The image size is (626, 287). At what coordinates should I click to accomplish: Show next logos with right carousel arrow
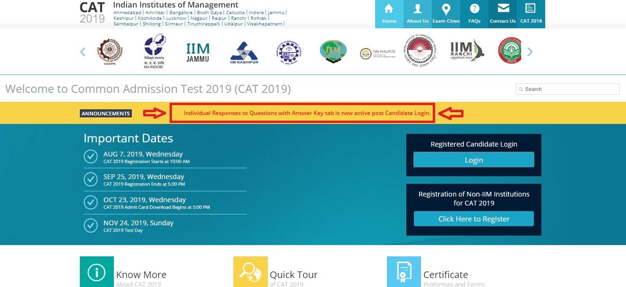point(530,52)
